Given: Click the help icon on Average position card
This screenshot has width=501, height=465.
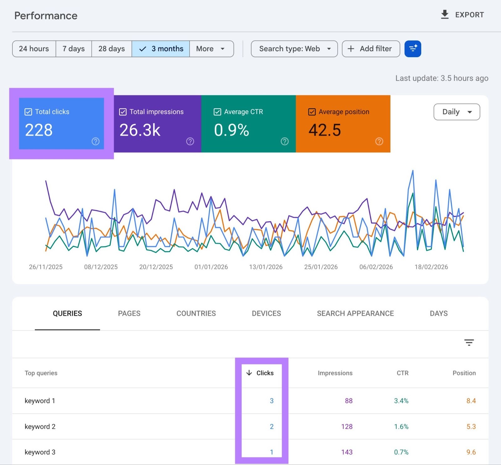Looking at the screenshot, I should pyautogui.click(x=379, y=142).
